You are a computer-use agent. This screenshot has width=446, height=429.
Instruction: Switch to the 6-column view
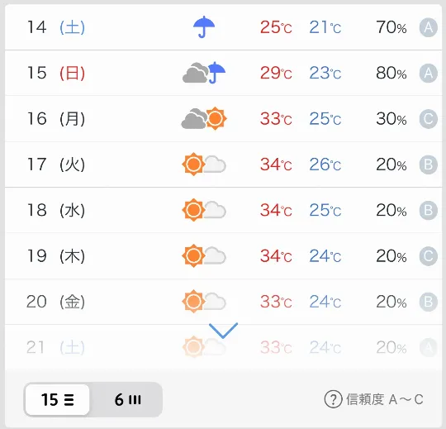(x=127, y=399)
